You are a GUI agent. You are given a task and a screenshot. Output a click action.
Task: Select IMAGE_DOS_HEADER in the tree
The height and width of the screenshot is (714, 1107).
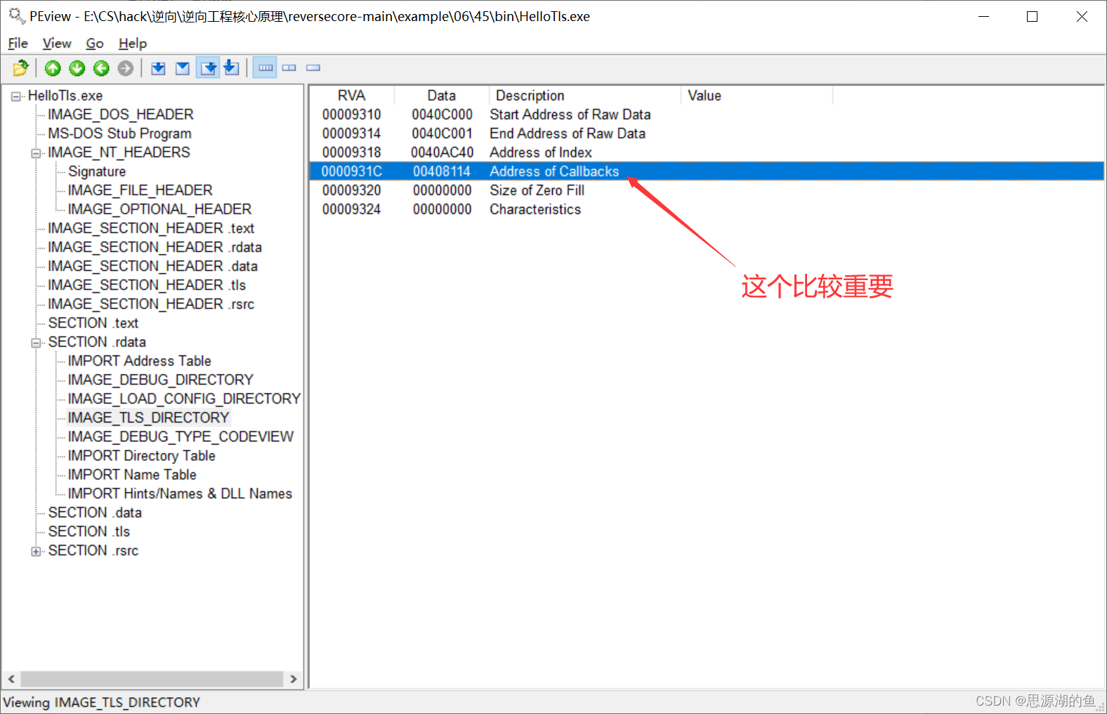(x=121, y=114)
